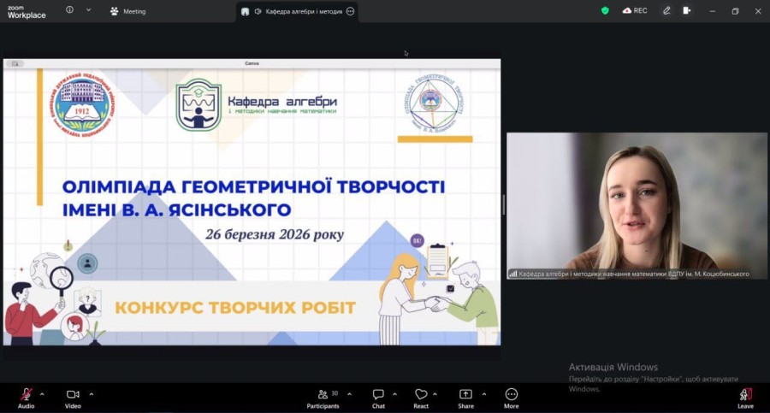Click the divider handle between slide and video
The width and height of the screenshot is (770, 413).
click(x=503, y=204)
